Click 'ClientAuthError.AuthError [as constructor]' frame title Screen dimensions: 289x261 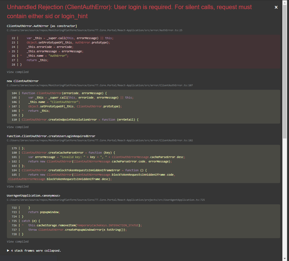pyautogui.click(x=42, y=26)
